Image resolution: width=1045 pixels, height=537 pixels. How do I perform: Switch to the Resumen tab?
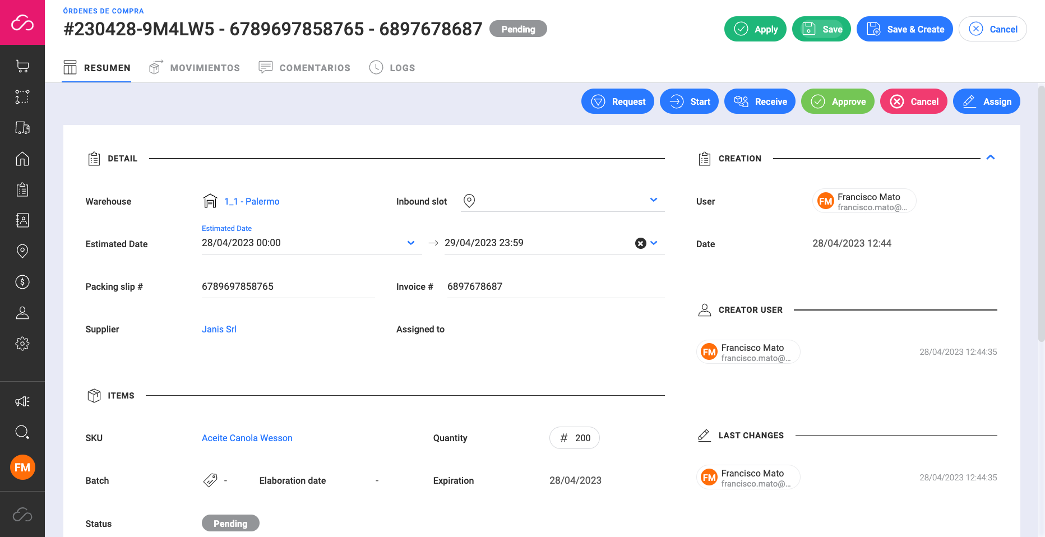96,68
